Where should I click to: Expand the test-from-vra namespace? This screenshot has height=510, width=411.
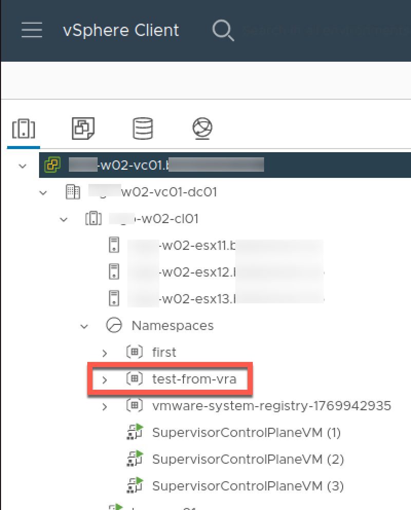104,379
